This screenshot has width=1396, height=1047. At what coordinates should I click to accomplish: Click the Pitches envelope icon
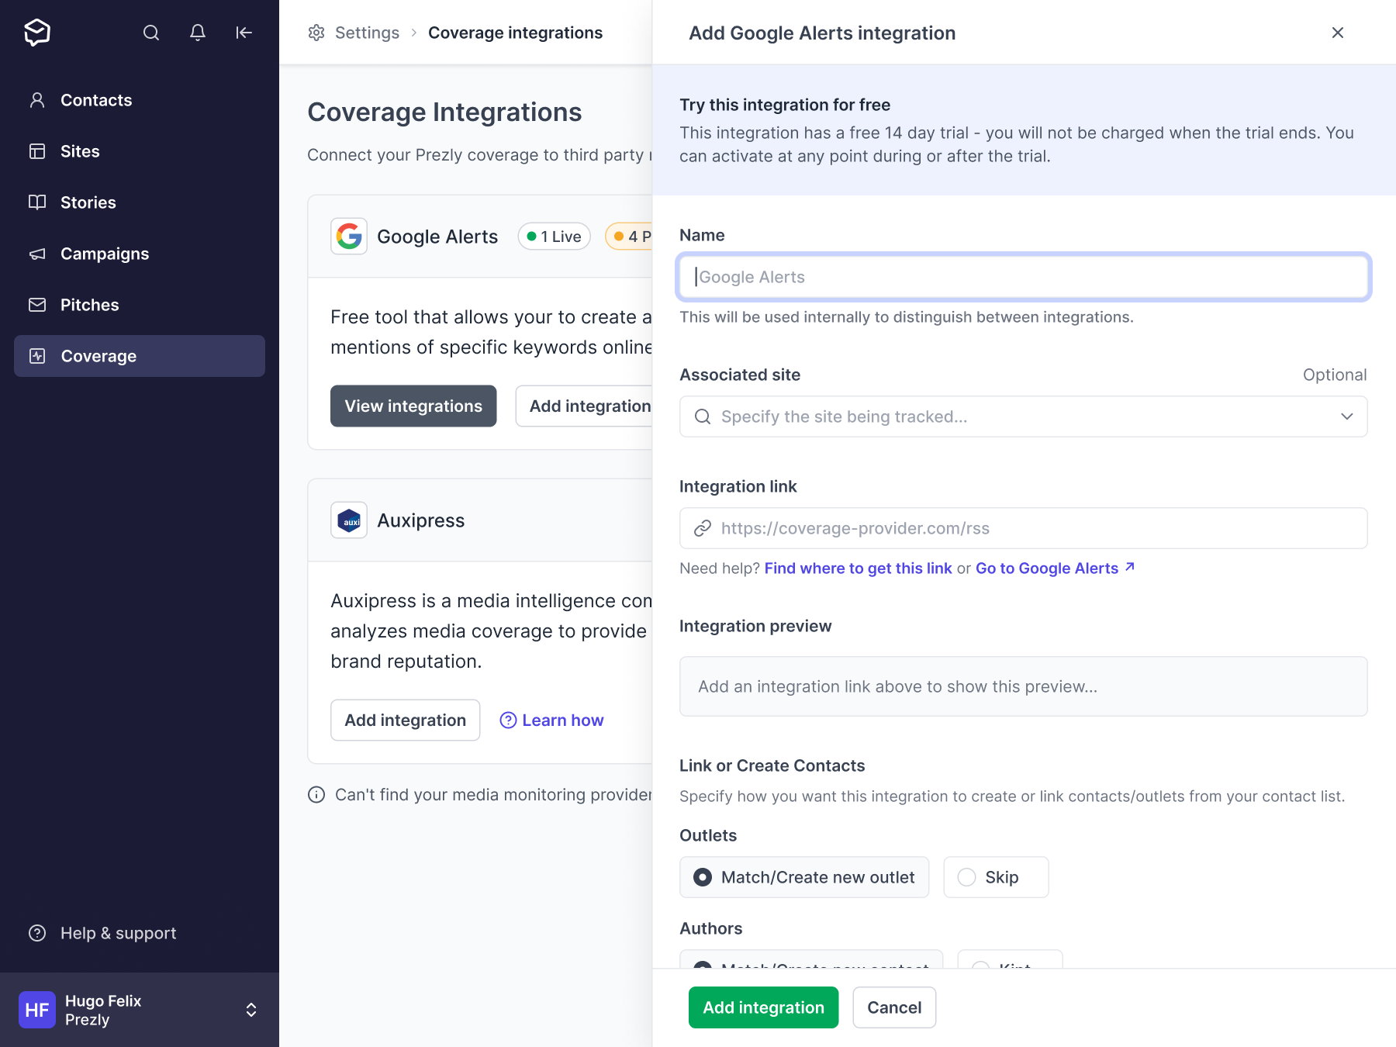[x=37, y=305]
